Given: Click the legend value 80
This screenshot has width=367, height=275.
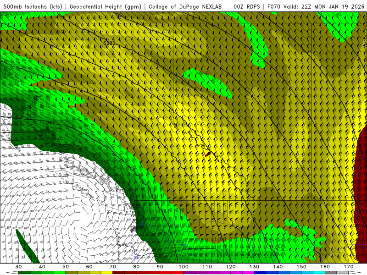Looking at the screenshot, I should [136, 267].
